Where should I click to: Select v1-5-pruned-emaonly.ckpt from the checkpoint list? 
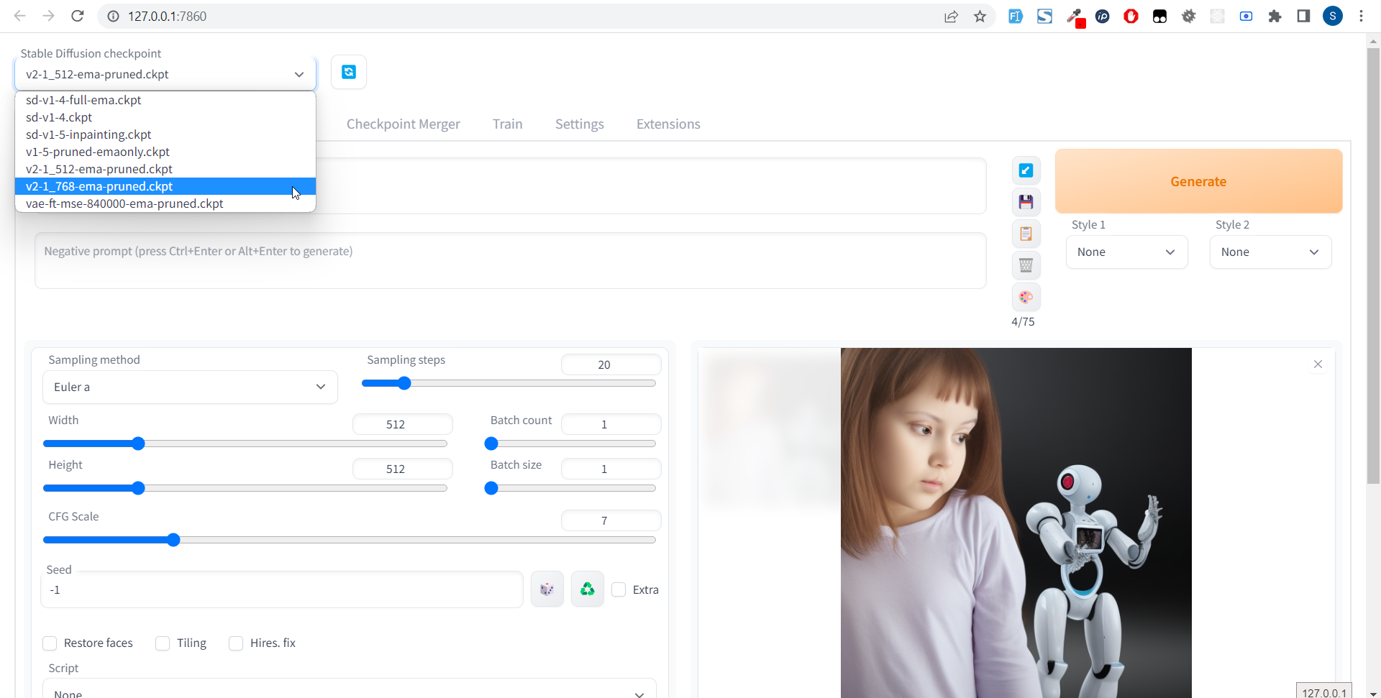tap(98, 152)
